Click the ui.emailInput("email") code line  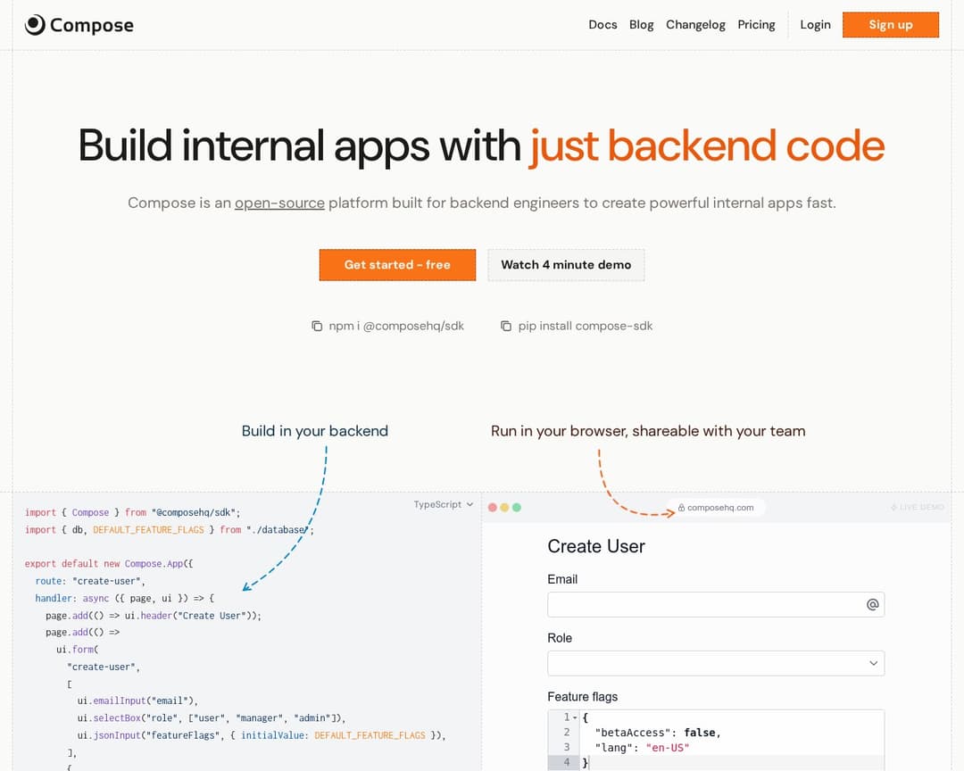click(x=137, y=701)
